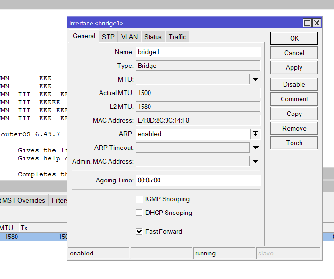Switch to the STP tab
The height and width of the screenshot is (279, 334).
tap(108, 37)
